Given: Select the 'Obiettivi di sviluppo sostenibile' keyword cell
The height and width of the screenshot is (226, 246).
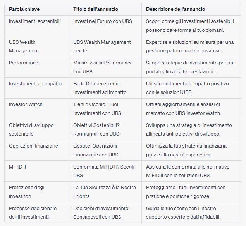Looking at the screenshot, I should pos(31,129).
